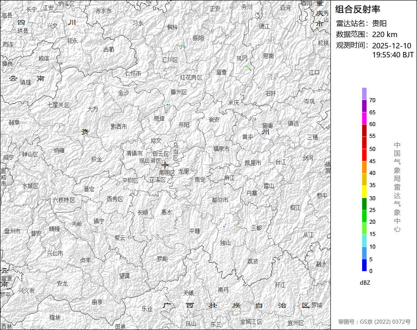This screenshot has width=417, height=330.
Task: Click the 七星关区 map label
Action: 58,105
